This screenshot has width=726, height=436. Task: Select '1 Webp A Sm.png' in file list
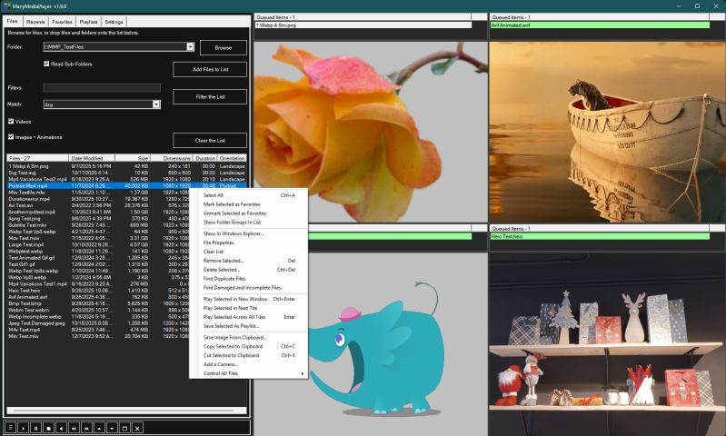pos(126,166)
